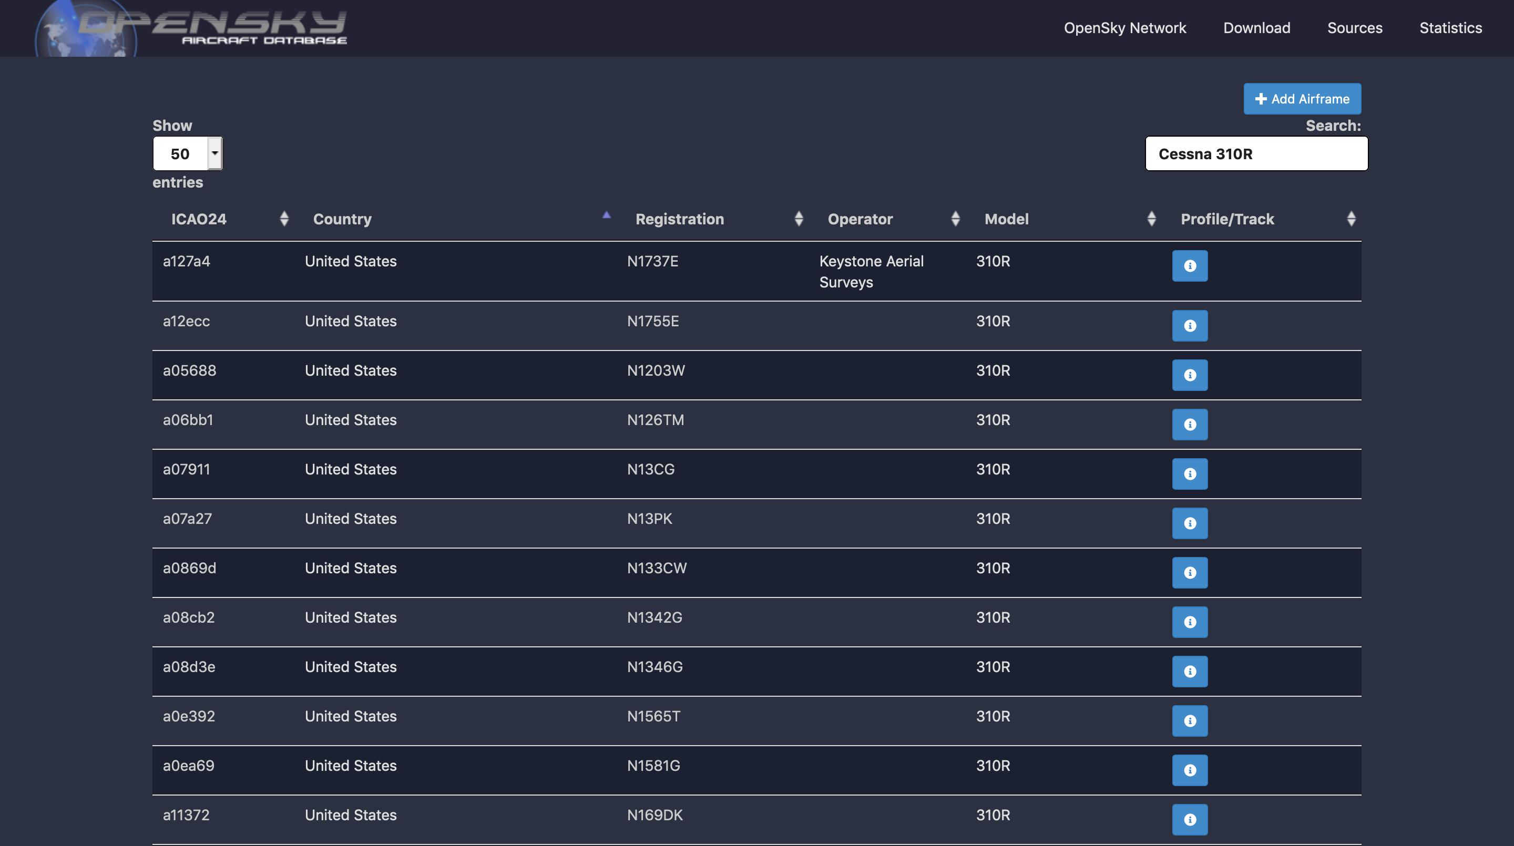This screenshot has width=1514, height=846.
Task: Select registration N1755E cell
Action: point(652,322)
